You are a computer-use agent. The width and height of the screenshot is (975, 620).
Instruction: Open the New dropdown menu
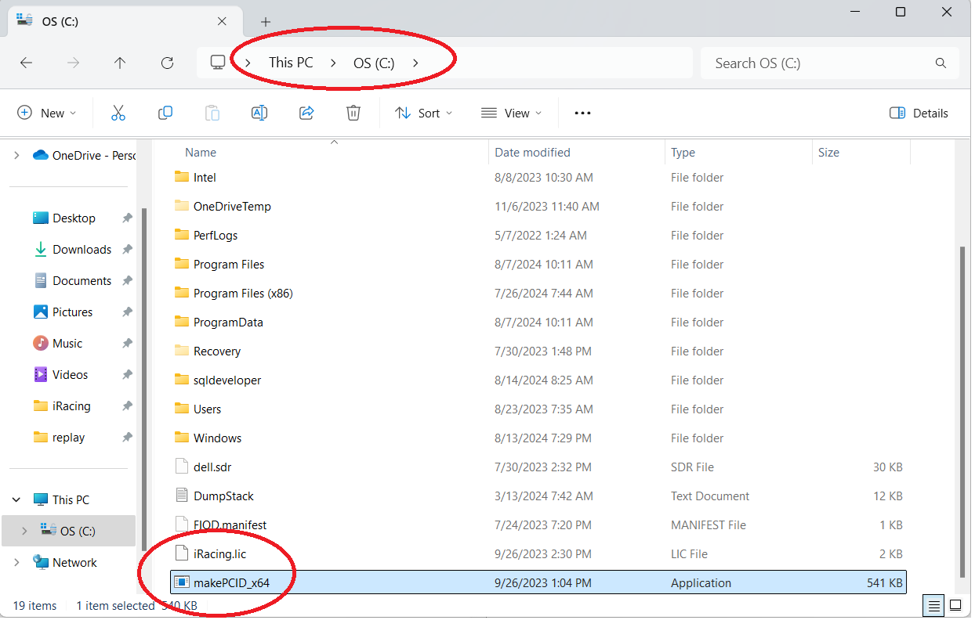(x=47, y=113)
